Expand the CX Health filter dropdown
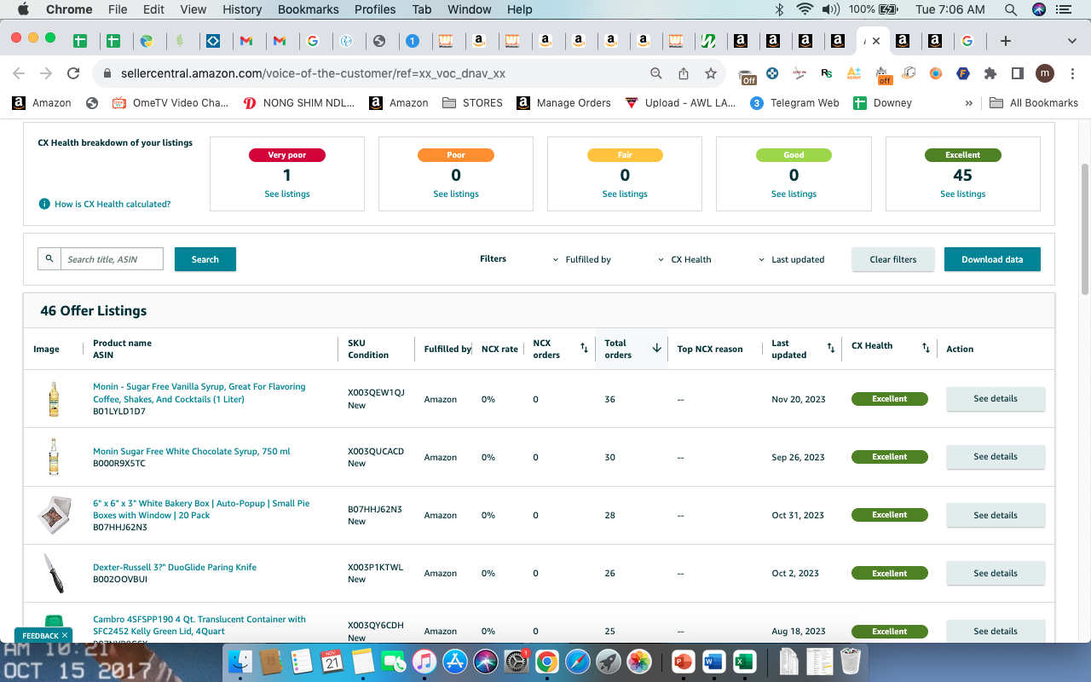1091x682 pixels. pos(685,259)
